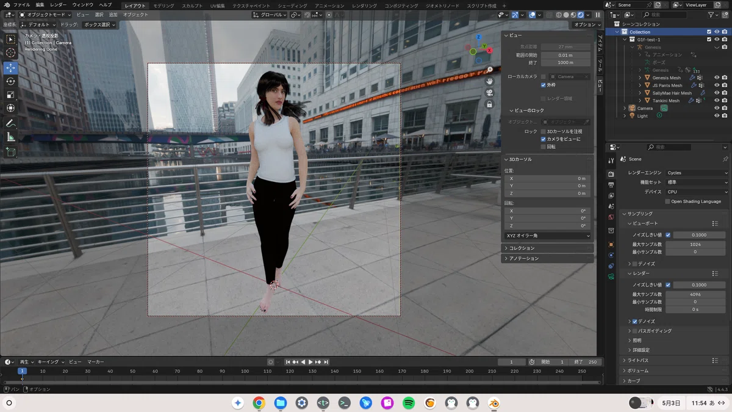732x412 pixels.
Task: Enable Open Shading Language checkbox
Action: [668, 201]
